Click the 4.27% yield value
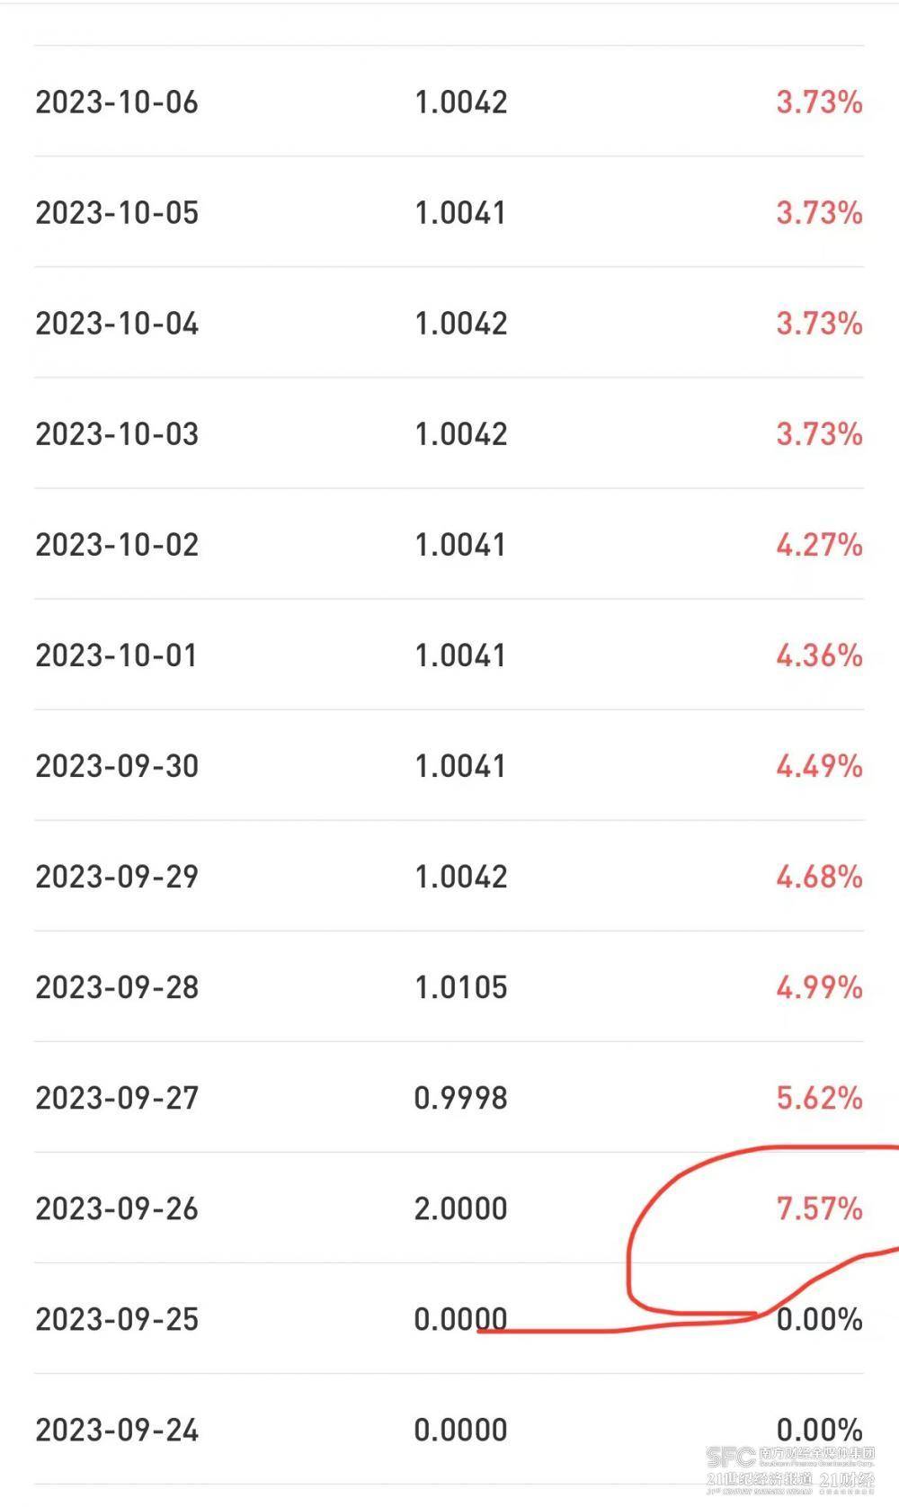The width and height of the screenshot is (899, 1507). pos(819,545)
